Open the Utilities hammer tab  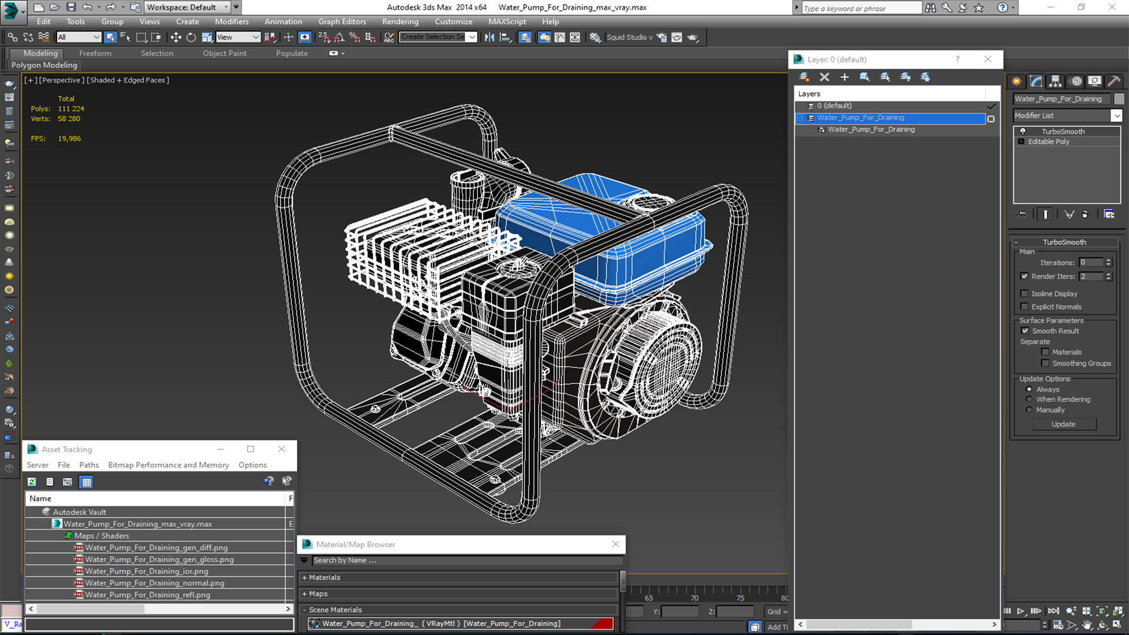tap(1114, 81)
